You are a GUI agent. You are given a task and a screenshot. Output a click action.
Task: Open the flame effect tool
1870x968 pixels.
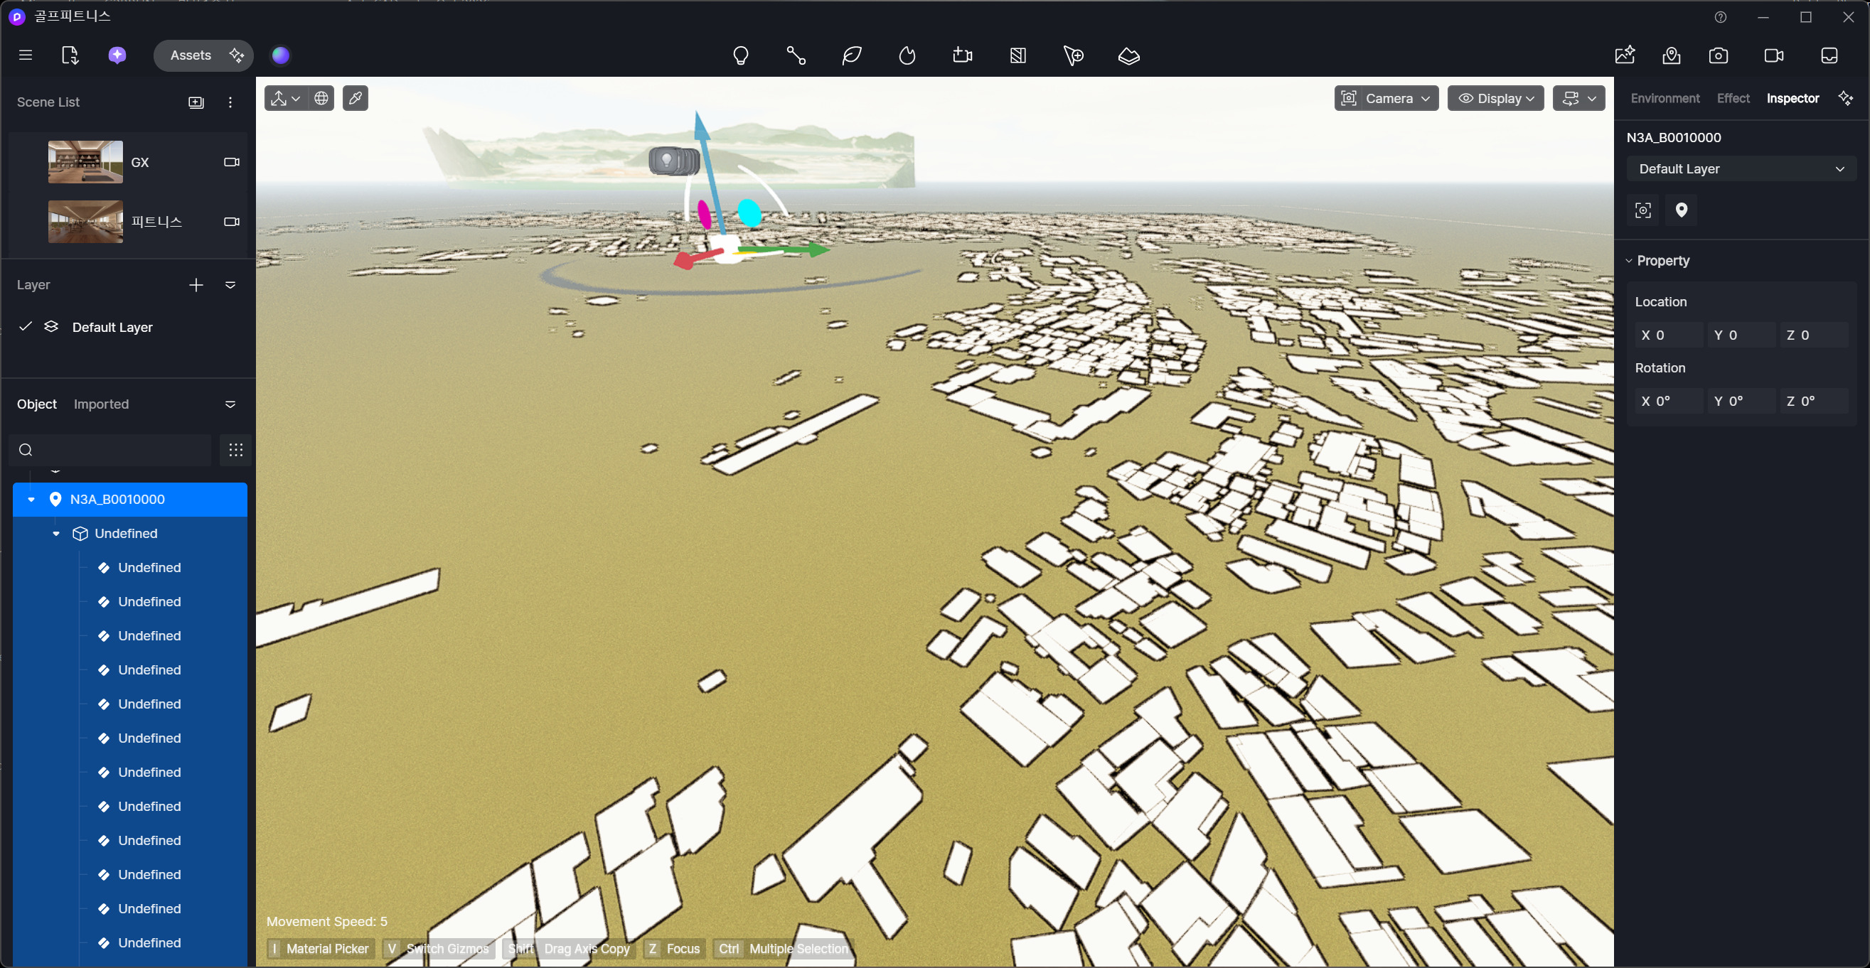[x=907, y=56]
